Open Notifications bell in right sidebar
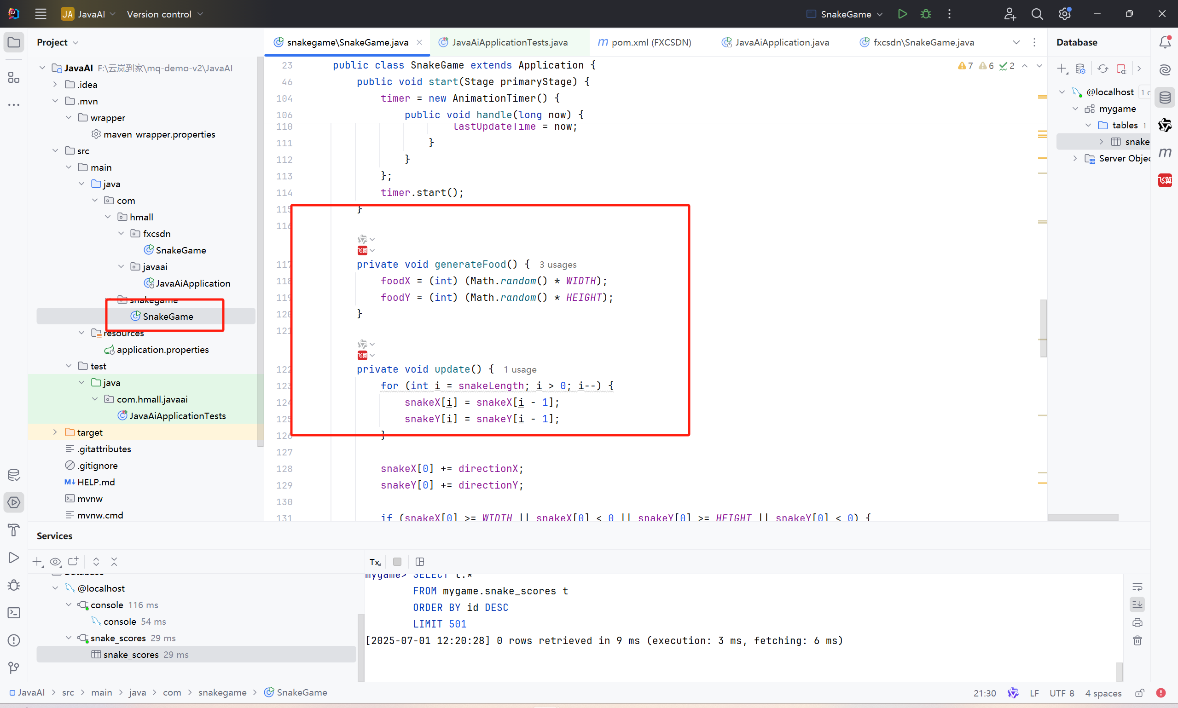This screenshot has width=1178, height=708. point(1165,42)
